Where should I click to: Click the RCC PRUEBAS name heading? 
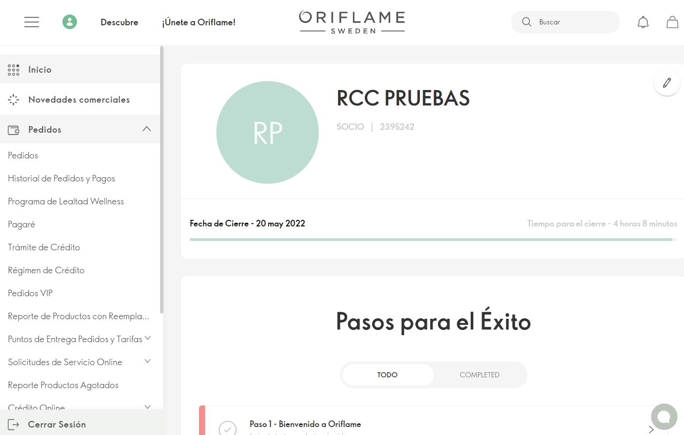pos(403,98)
